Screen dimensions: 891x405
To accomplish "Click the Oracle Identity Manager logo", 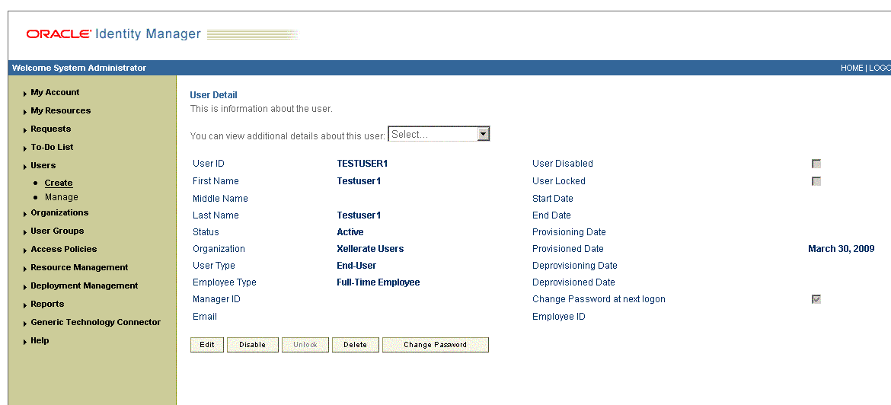I will 113,34.
